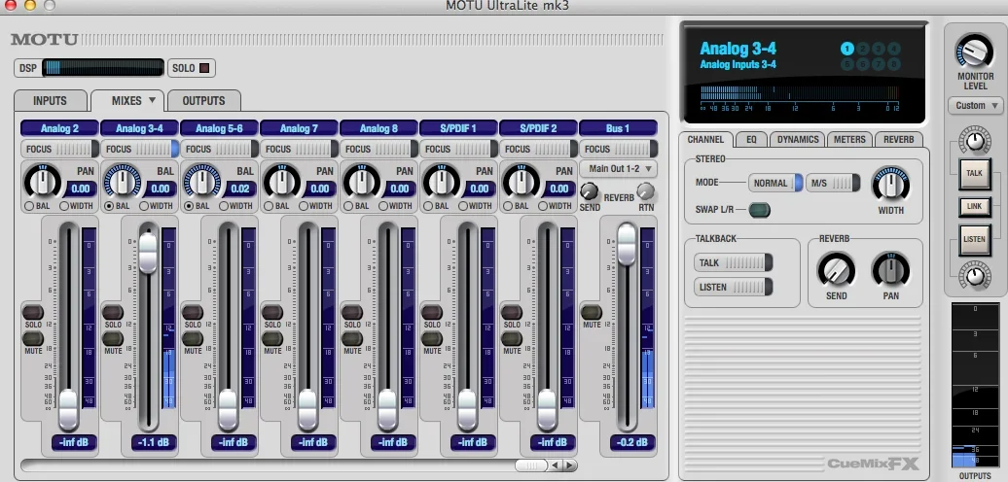Switch to the INPUTS tab

click(50, 100)
